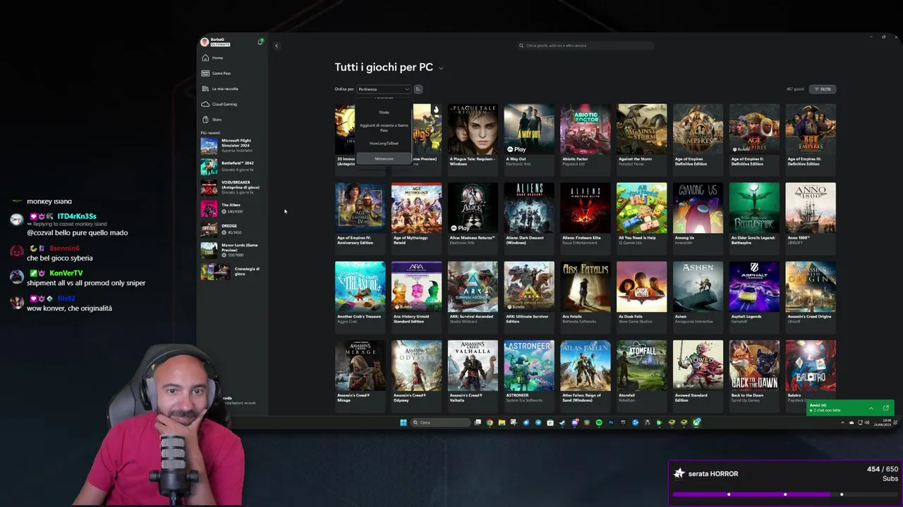Open Google Chrome from the taskbar
Image resolution: width=903 pixels, height=507 pixels.
pos(490,423)
